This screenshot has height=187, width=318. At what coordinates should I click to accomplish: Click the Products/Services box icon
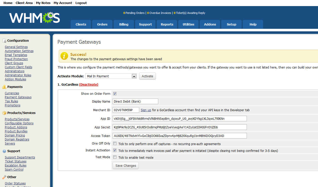[4, 113]
